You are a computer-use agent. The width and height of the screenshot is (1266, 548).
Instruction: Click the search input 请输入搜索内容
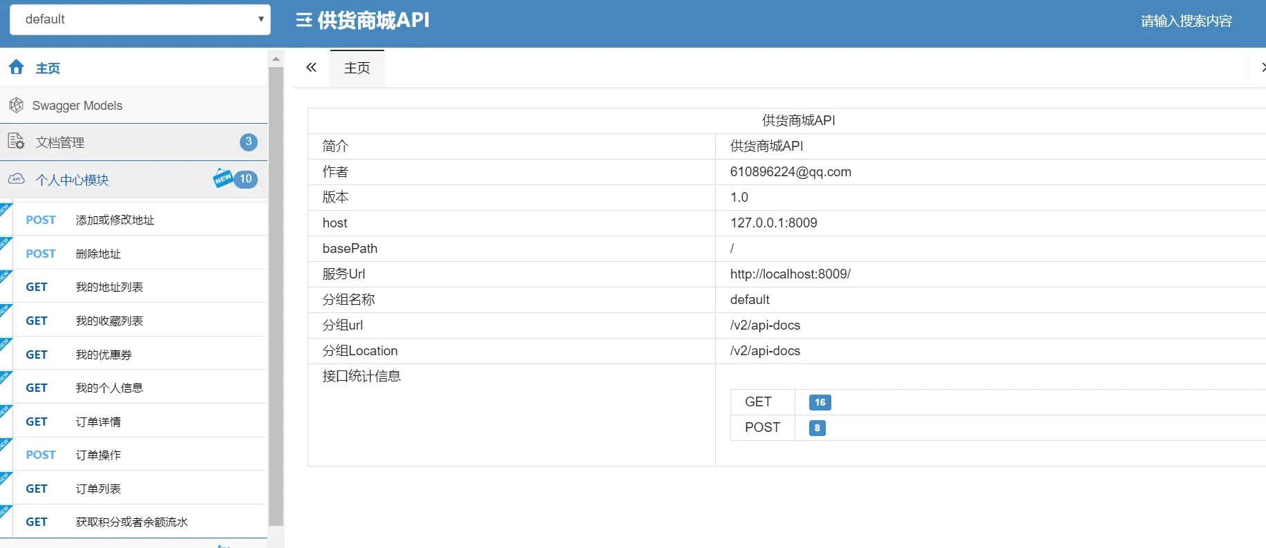(x=1186, y=21)
